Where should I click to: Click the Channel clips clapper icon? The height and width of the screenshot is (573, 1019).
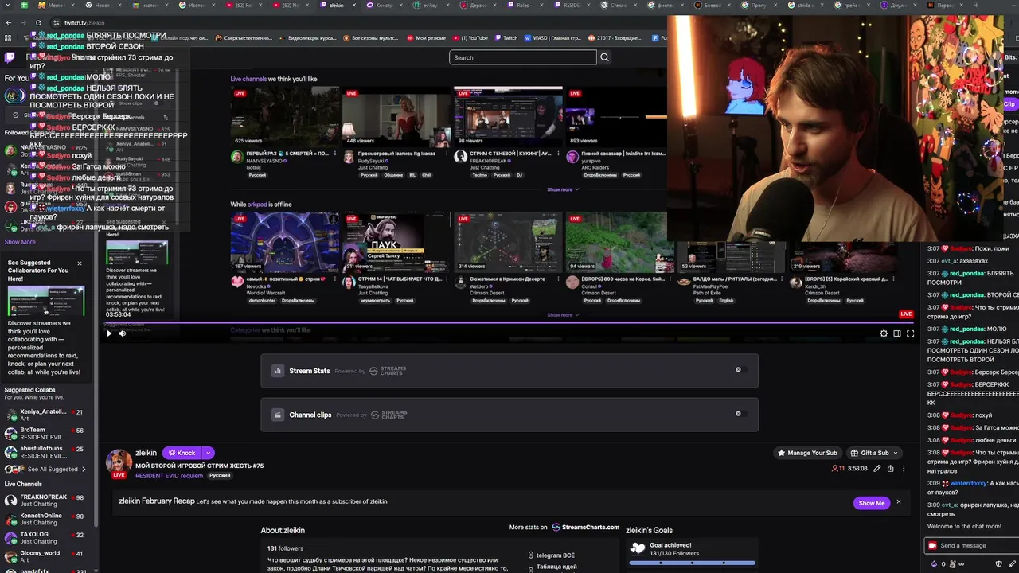pyautogui.click(x=278, y=415)
